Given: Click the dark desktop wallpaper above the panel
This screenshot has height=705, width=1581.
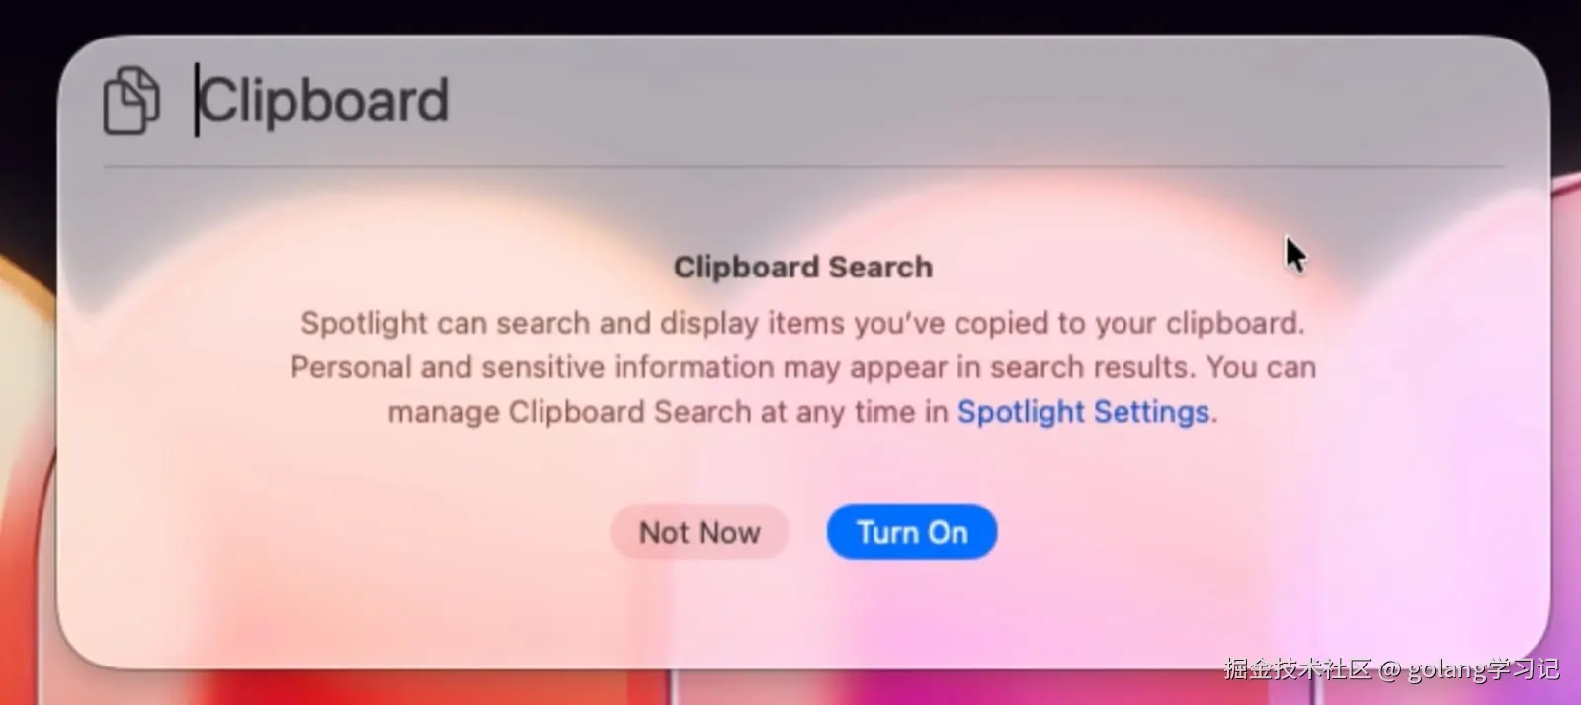Looking at the screenshot, I should click(x=790, y=15).
